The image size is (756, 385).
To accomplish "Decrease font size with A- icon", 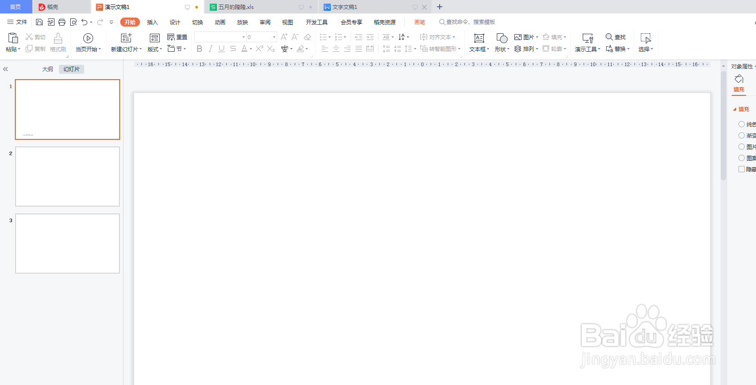I will 295,37.
